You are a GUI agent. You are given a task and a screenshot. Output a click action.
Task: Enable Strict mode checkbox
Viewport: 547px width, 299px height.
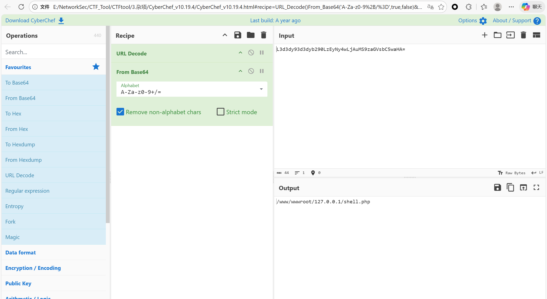pyautogui.click(x=221, y=112)
